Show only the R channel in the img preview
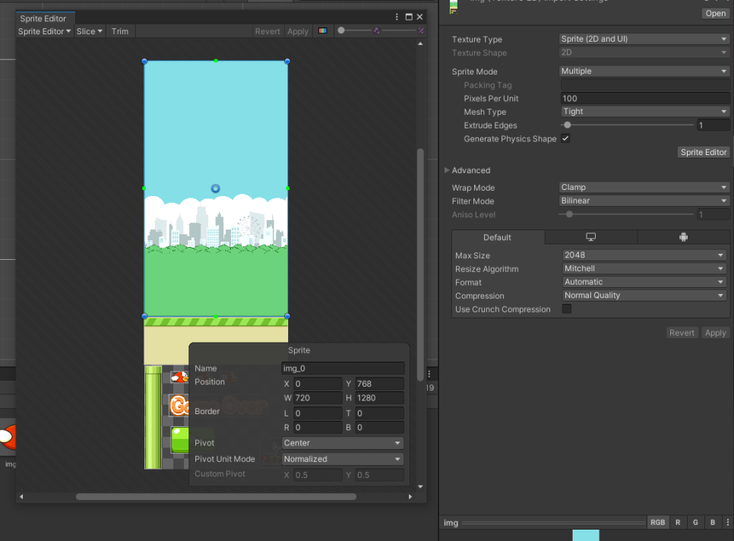734x541 pixels. coord(678,522)
